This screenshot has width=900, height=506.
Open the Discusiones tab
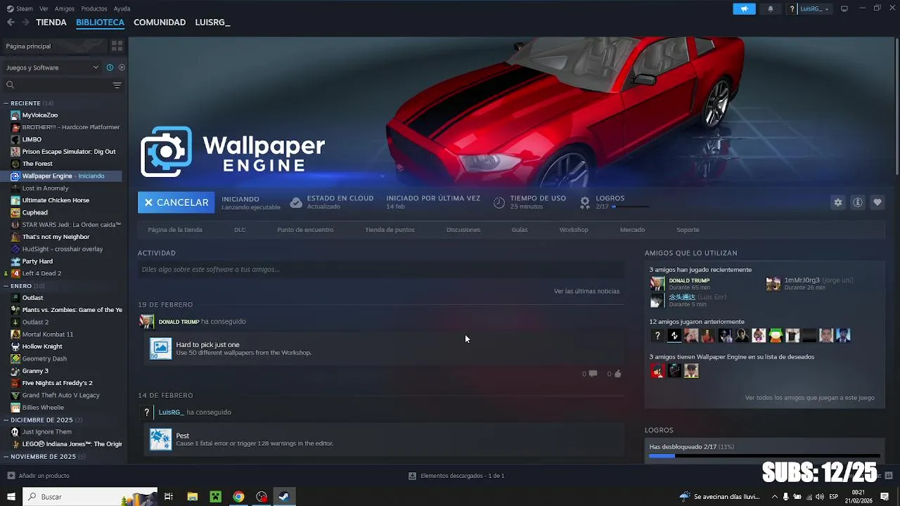tap(463, 230)
